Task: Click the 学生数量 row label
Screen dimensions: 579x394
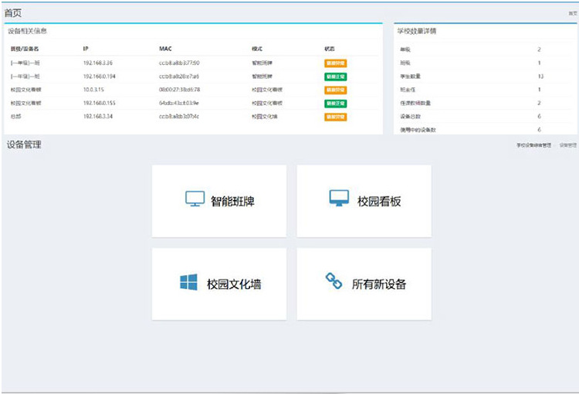Action: pyautogui.click(x=410, y=76)
